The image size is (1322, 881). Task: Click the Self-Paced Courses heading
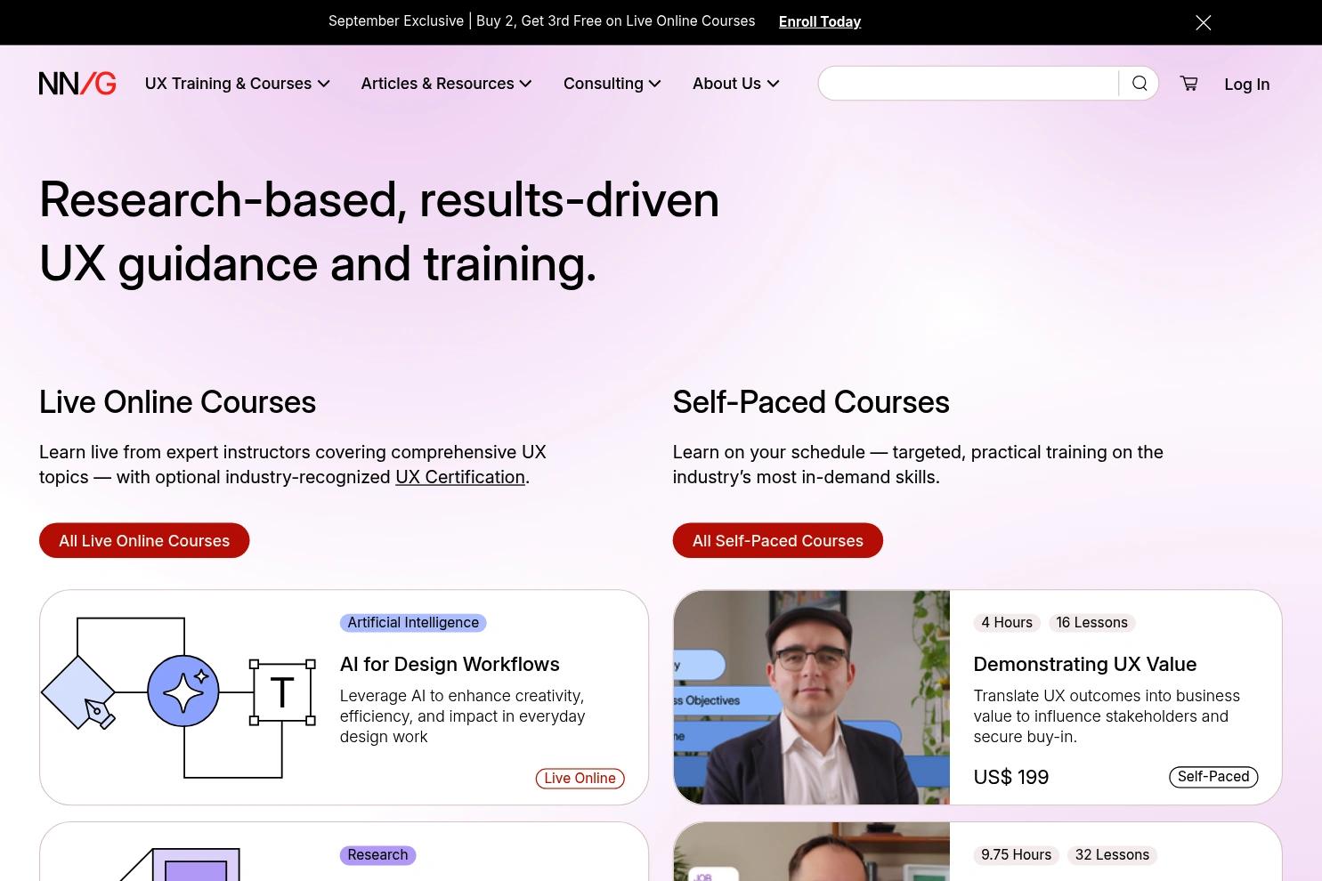(x=811, y=402)
